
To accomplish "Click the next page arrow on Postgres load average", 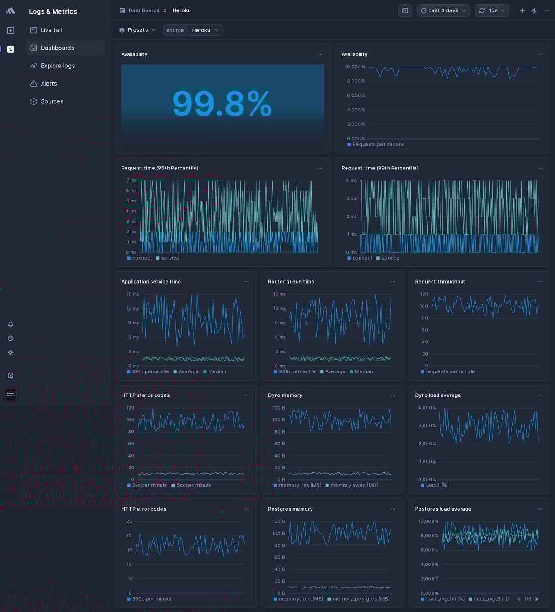I will tap(537, 599).
